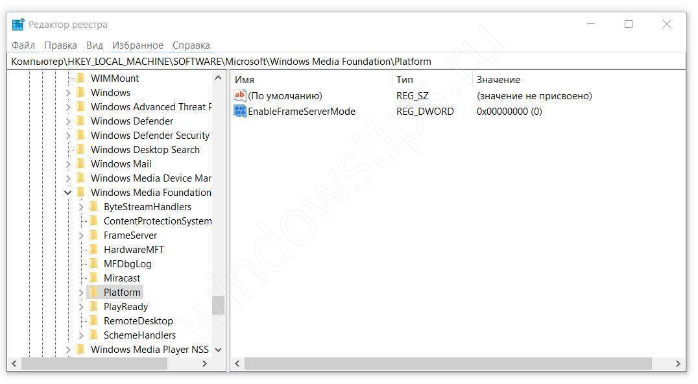The width and height of the screenshot is (698, 384).
Task: Expand the PlayReady subkey
Action: click(81, 307)
